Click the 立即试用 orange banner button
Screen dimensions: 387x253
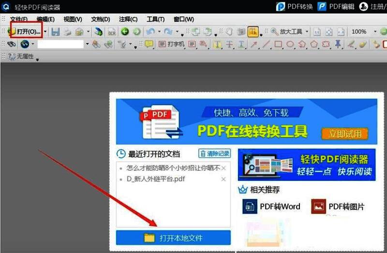point(345,134)
